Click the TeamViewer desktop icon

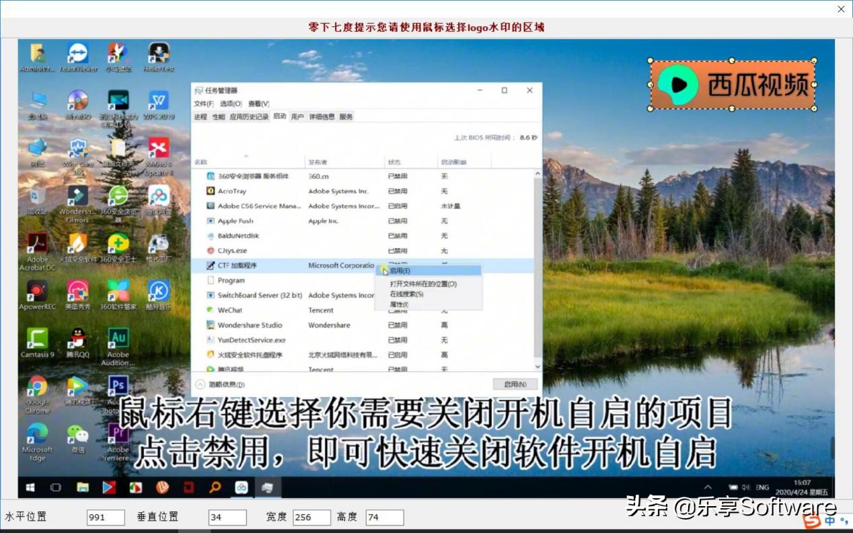(77, 56)
